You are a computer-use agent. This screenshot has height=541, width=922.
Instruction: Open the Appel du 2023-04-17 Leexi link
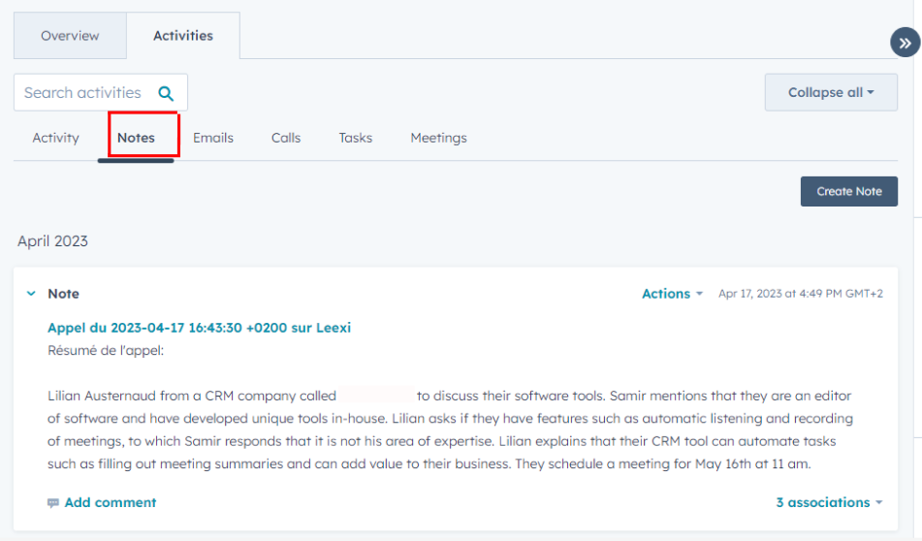coord(199,328)
